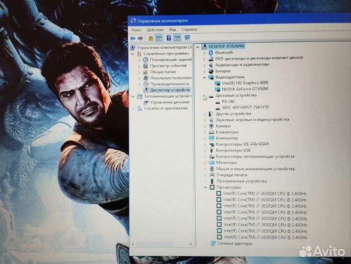Select Службы и приложения tree item
351x264 pixels.
(166, 108)
